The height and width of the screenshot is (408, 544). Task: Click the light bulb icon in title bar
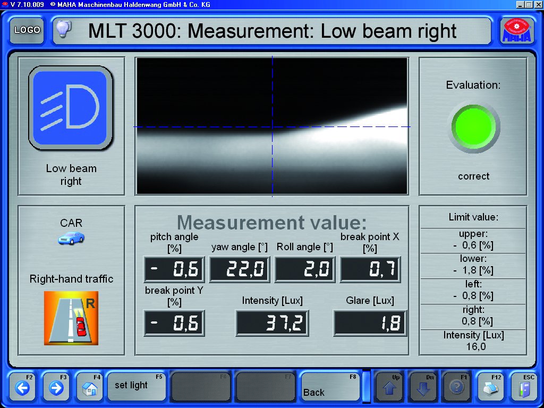(x=64, y=29)
